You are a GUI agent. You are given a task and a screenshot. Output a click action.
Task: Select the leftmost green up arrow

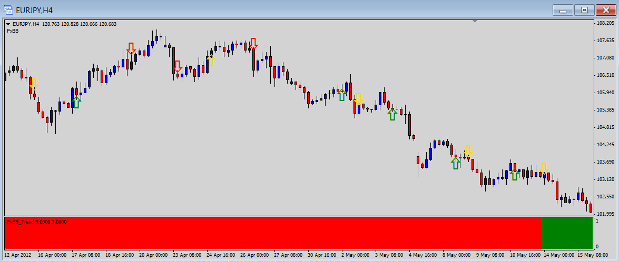point(76,102)
